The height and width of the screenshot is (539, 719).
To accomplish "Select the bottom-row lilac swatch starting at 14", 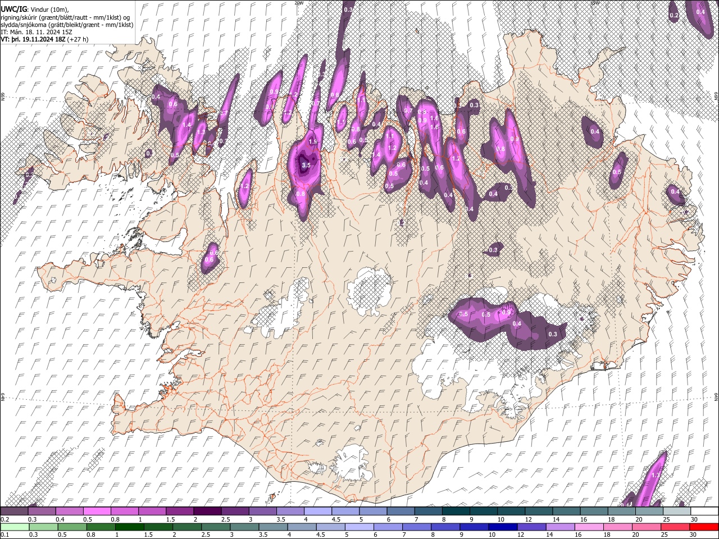I will point(561,527).
